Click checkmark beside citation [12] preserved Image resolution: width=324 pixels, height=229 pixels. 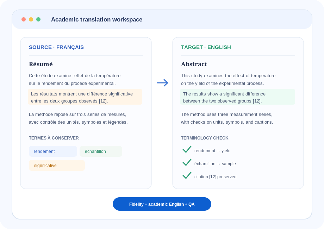pos(187,175)
